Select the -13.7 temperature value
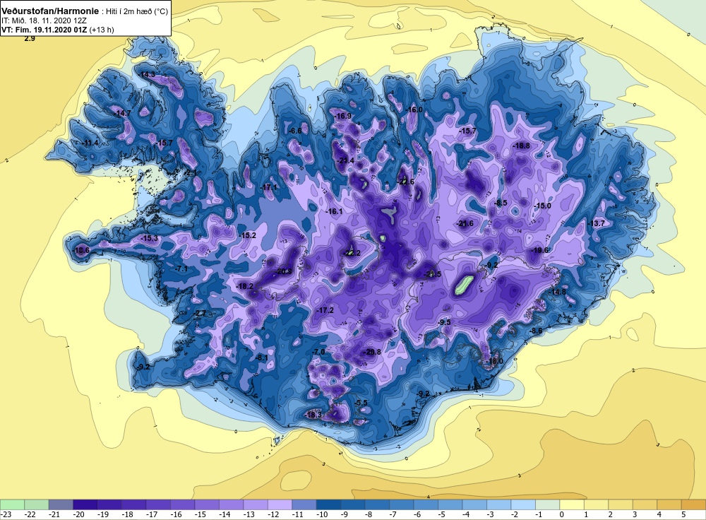Screen dimensions: 706x520 coord(597,223)
